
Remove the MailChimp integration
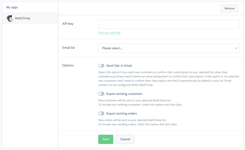click(x=229, y=8)
